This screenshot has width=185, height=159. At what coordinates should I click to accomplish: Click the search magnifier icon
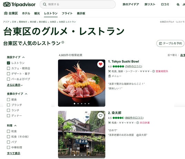[45, 4]
